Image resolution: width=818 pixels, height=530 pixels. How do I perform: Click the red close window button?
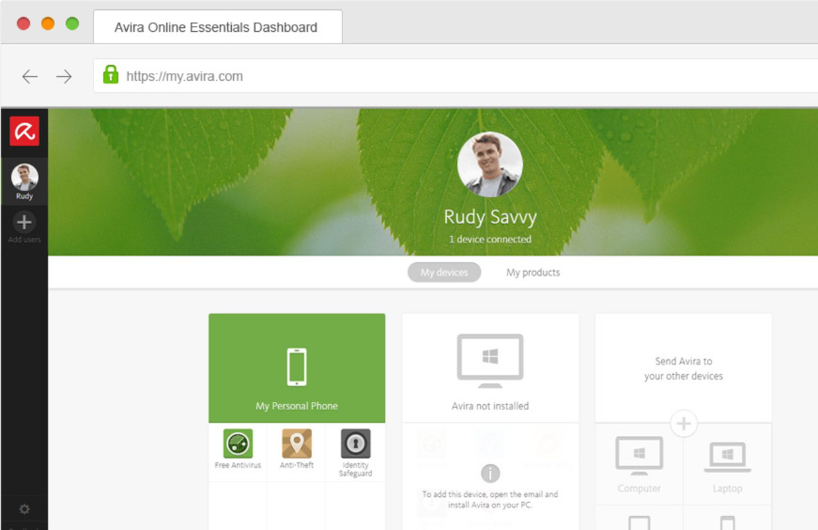pos(23,24)
